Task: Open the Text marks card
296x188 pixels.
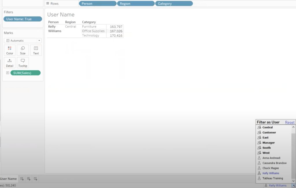Action: (x=36, y=50)
